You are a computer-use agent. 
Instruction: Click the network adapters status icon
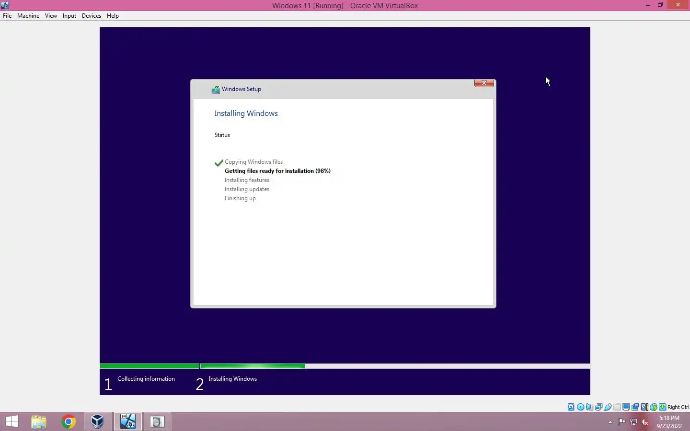point(598,407)
